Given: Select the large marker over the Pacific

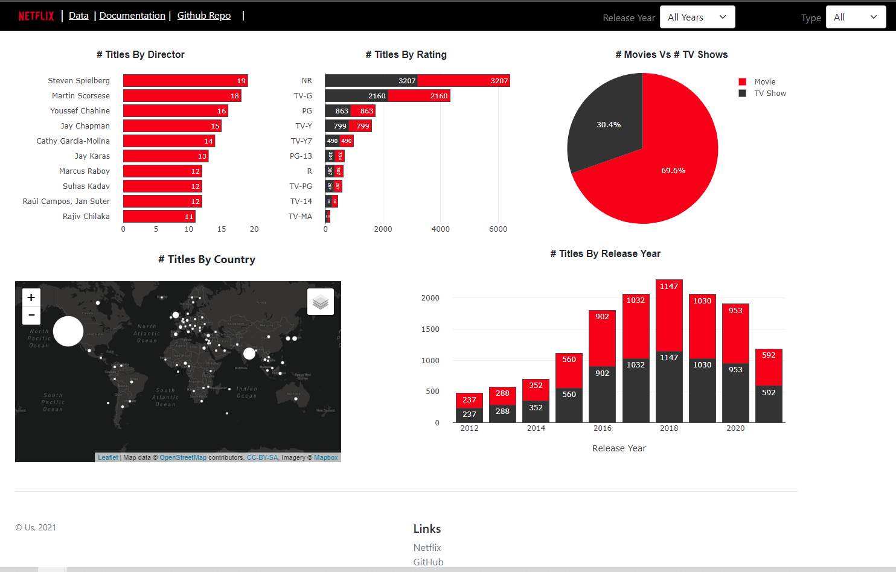Looking at the screenshot, I should coord(68,331).
